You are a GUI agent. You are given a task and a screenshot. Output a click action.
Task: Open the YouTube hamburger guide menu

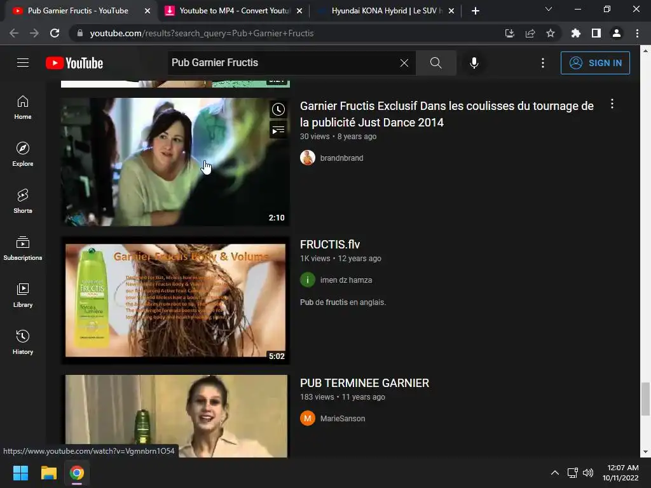tap(23, 63)
